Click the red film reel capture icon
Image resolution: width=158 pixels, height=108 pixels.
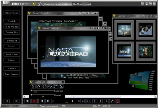pyautogui.click(x=117, y=101)
